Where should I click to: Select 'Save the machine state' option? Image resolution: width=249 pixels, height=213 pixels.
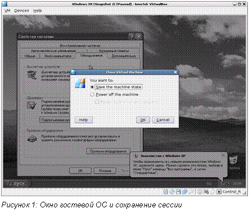pyautogui.click(x=116, y=87)
